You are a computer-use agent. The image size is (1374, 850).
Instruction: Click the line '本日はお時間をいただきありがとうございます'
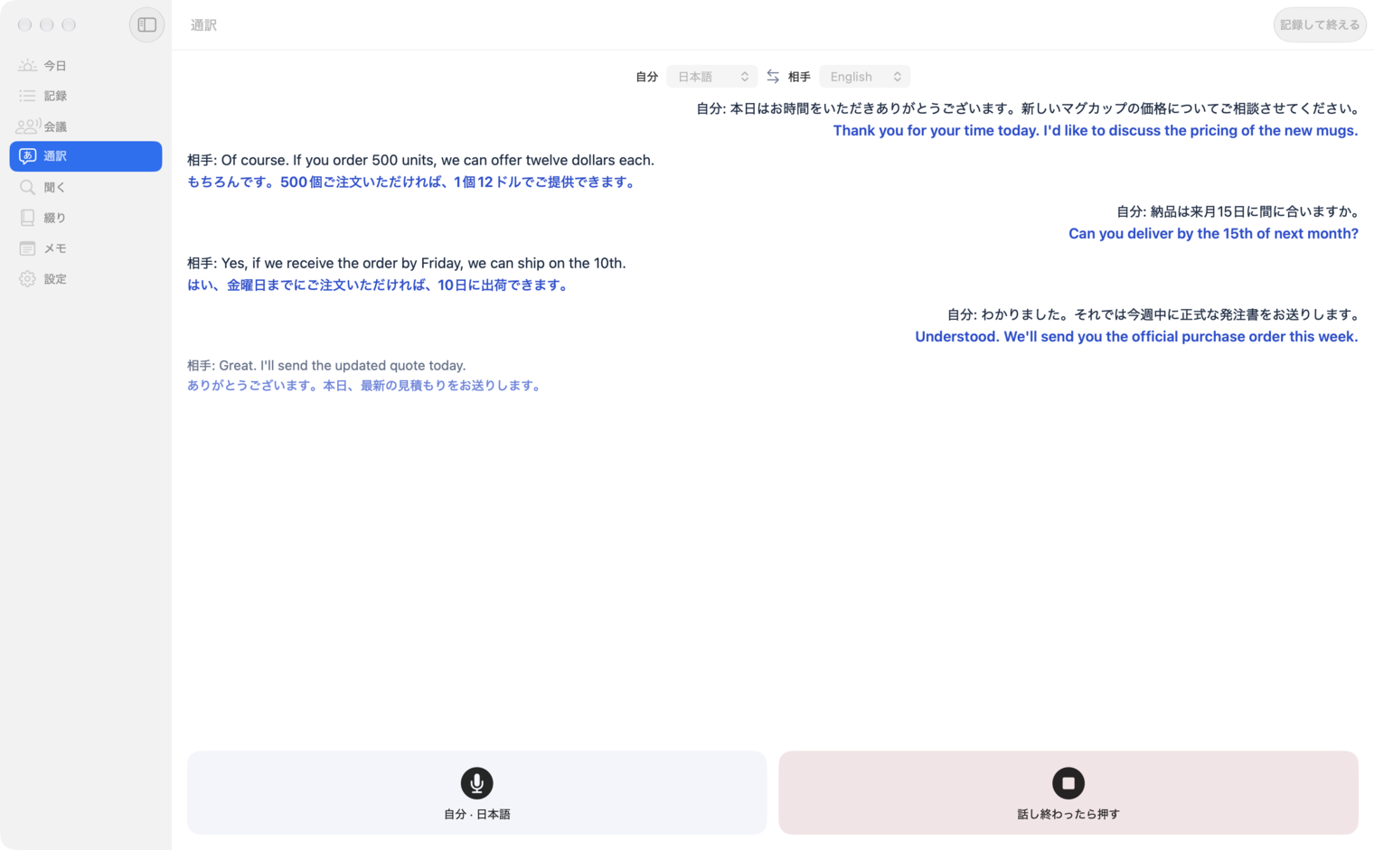point(1027,108)
